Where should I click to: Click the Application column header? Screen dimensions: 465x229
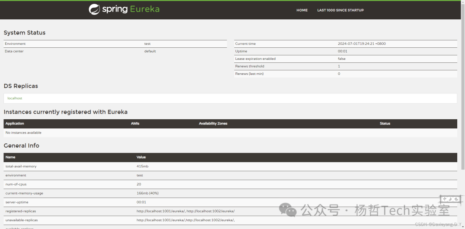(x=15, y=124)
